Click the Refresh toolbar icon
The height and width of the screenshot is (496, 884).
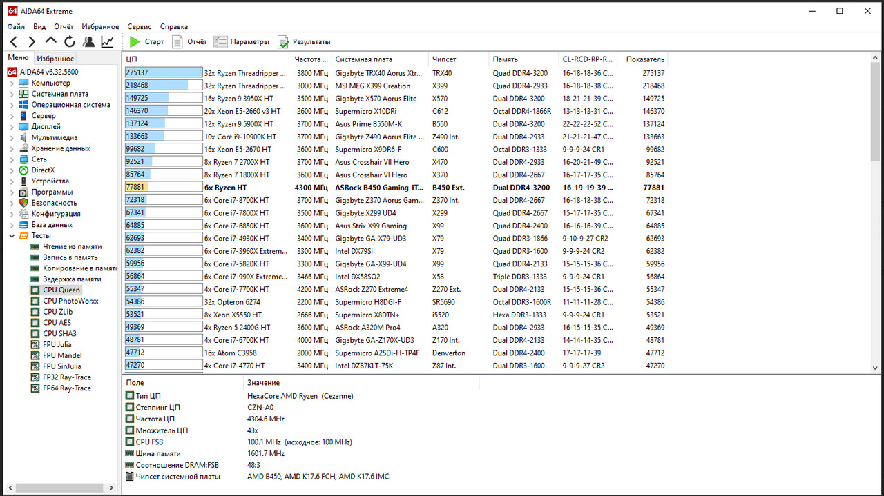(x=70, y=42)
